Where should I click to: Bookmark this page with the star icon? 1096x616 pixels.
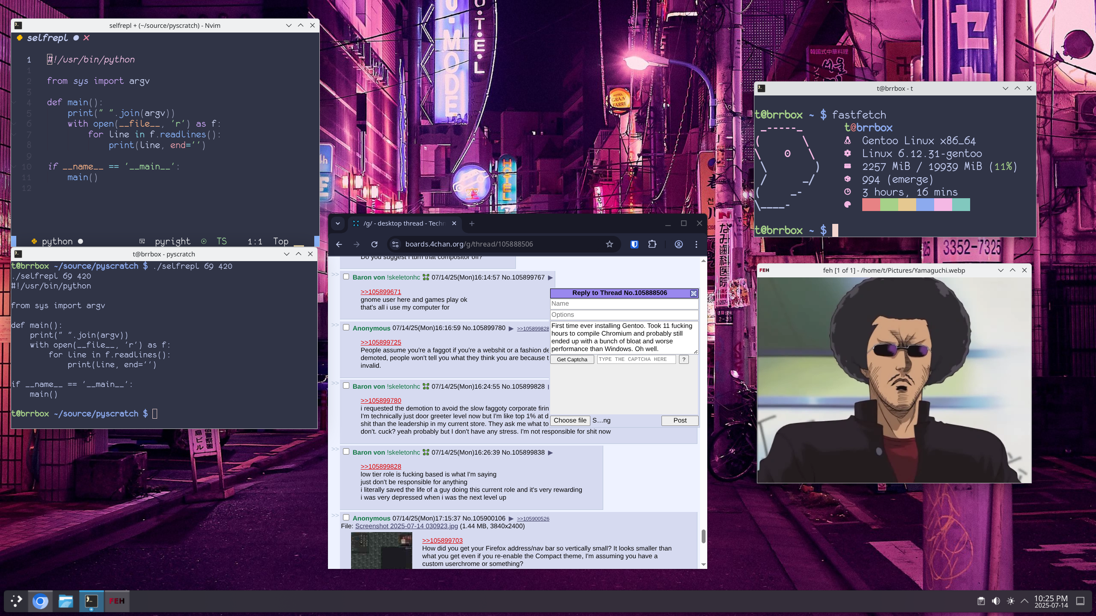[609, 244]
